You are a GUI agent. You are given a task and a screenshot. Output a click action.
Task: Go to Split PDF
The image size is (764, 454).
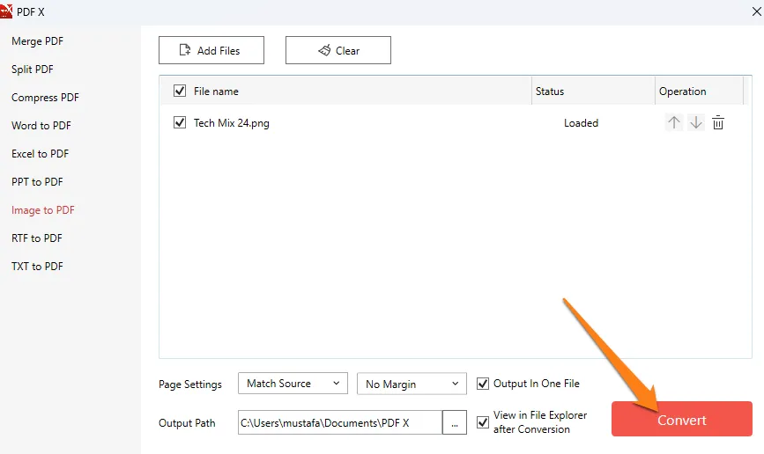click(32, 70)
